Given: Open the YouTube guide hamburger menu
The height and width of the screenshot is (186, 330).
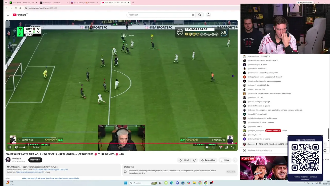Looking at the screenshot, I should click(x=8, y=15).
